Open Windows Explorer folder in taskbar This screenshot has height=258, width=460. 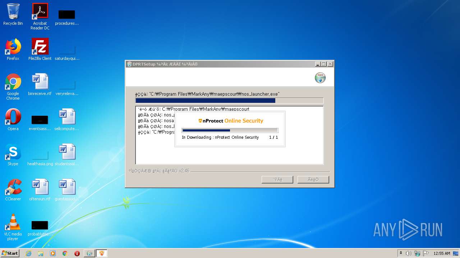(x=41, y=253)
